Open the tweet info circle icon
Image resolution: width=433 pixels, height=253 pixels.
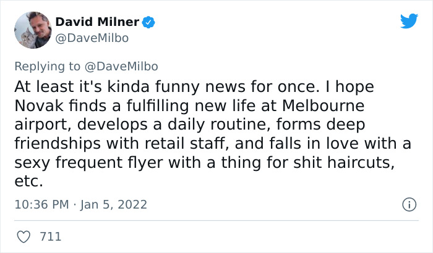pyautogui.click(x=408, y=204)
